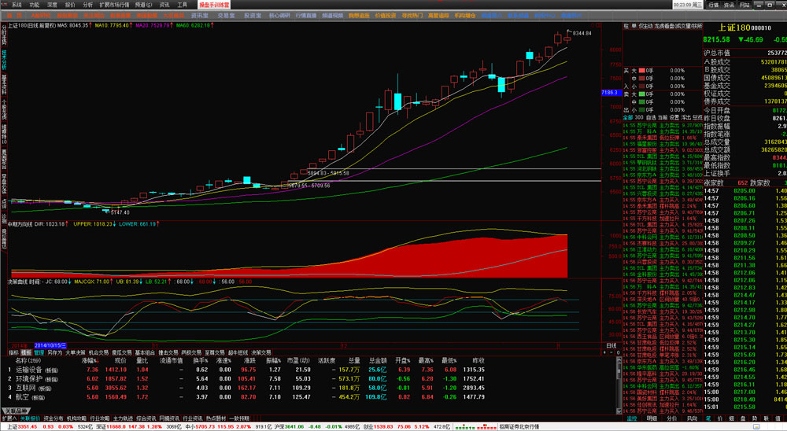
Task: Toggle the 仅主动 filter
Action: pos(645,26)
